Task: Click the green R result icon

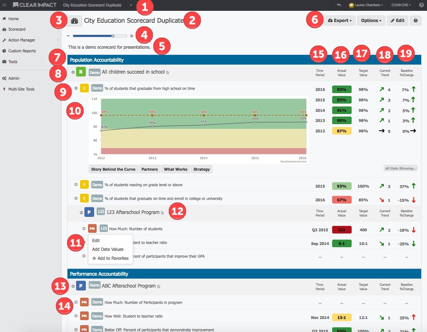Action: click(x=81, y=72)
